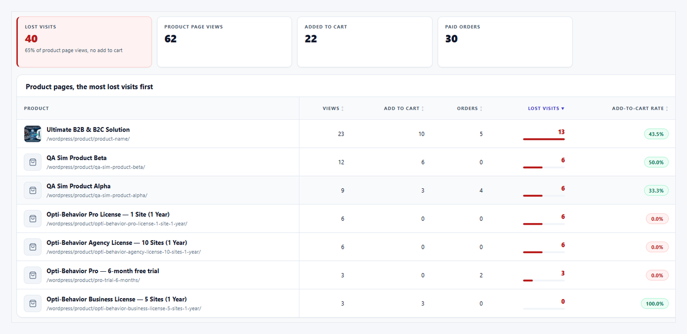Click the product page views total 62
The height and width of the screenshot is (334, 687).
click(x=170, y=39)
